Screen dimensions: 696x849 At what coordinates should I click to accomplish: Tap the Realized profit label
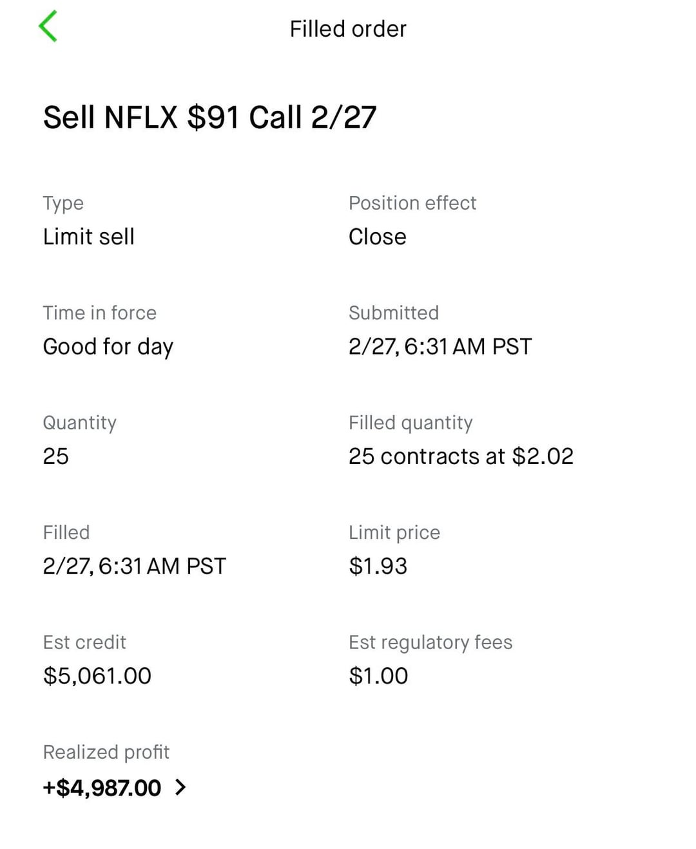[106, 752]
